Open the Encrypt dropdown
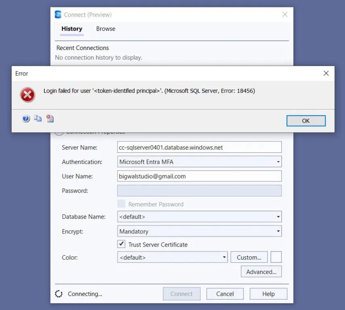The height and width of the screenshot is (310, 345). coord(278,231)
